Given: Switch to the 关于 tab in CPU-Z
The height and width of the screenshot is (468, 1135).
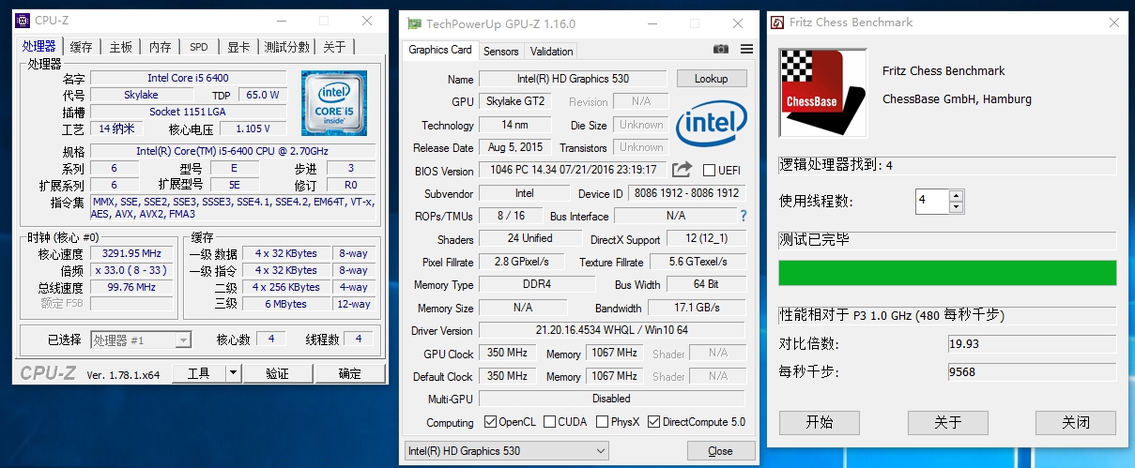Looking at the screenshot, I should [335, 47].
